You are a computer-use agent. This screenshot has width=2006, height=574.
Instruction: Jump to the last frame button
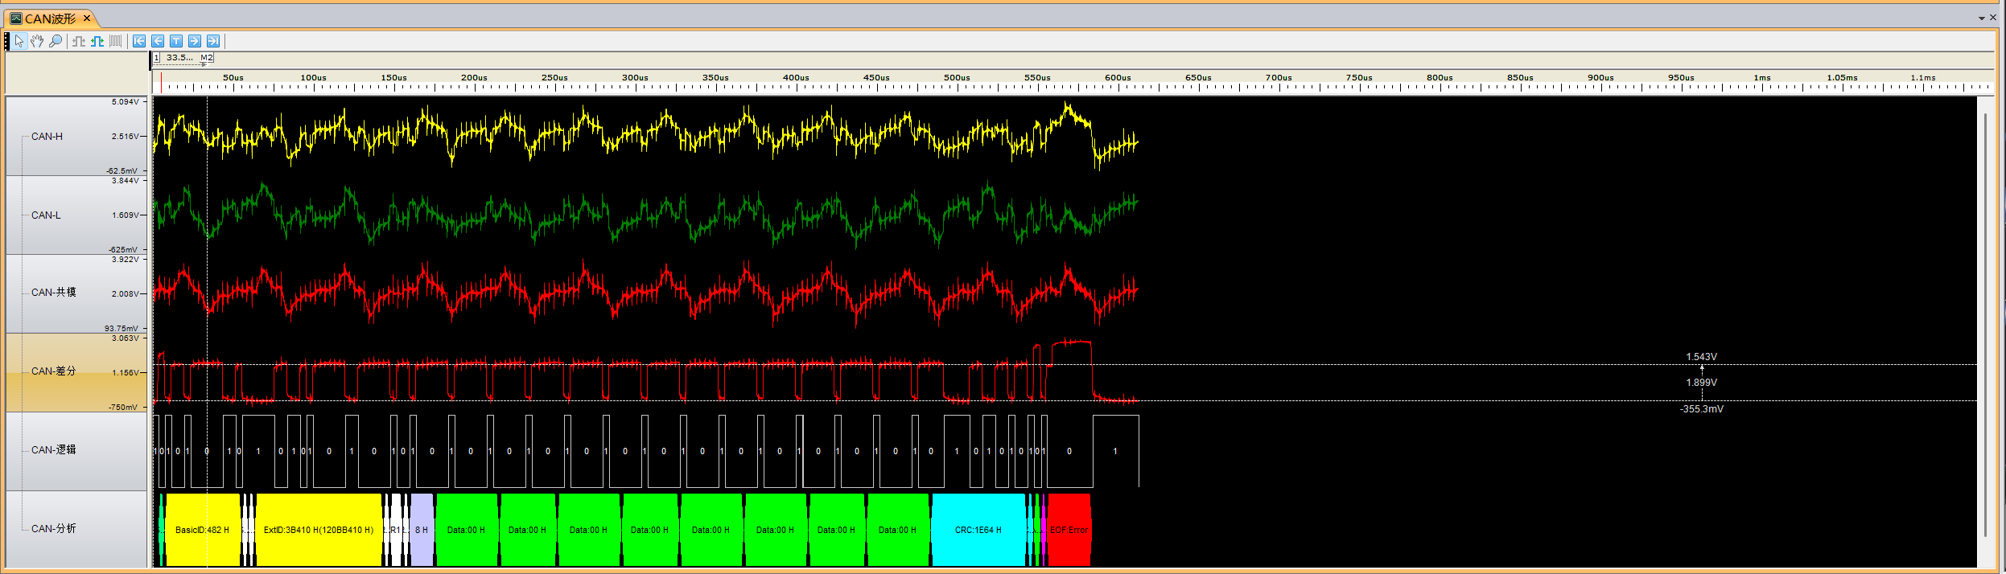[x=213, y=41]
